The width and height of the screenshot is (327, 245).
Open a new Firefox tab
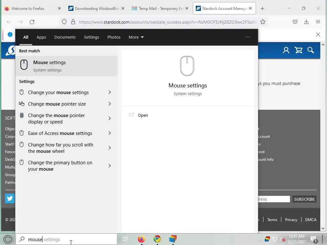click(x=262, y=9)
